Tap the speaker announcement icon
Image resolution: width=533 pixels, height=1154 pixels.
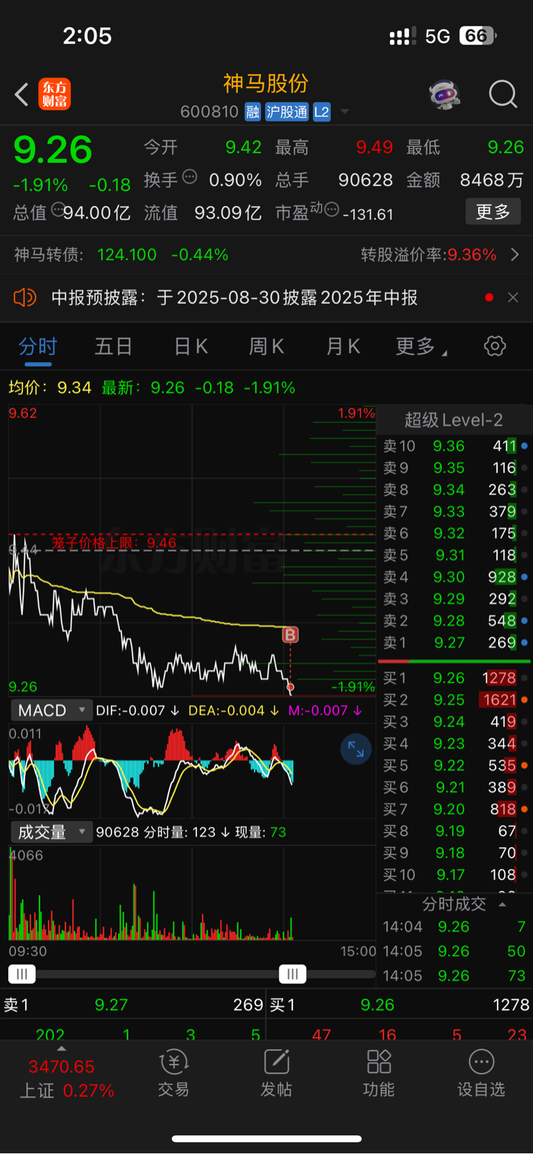click(25, 298)
